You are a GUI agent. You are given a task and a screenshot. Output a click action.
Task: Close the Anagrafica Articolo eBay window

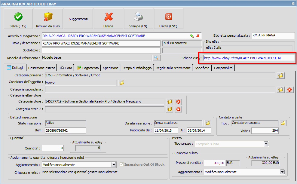[293, 3]
